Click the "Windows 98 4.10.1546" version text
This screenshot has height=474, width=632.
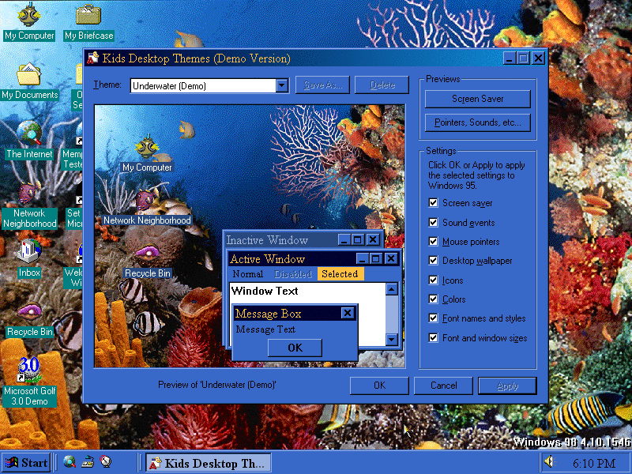tap(572, 442)
